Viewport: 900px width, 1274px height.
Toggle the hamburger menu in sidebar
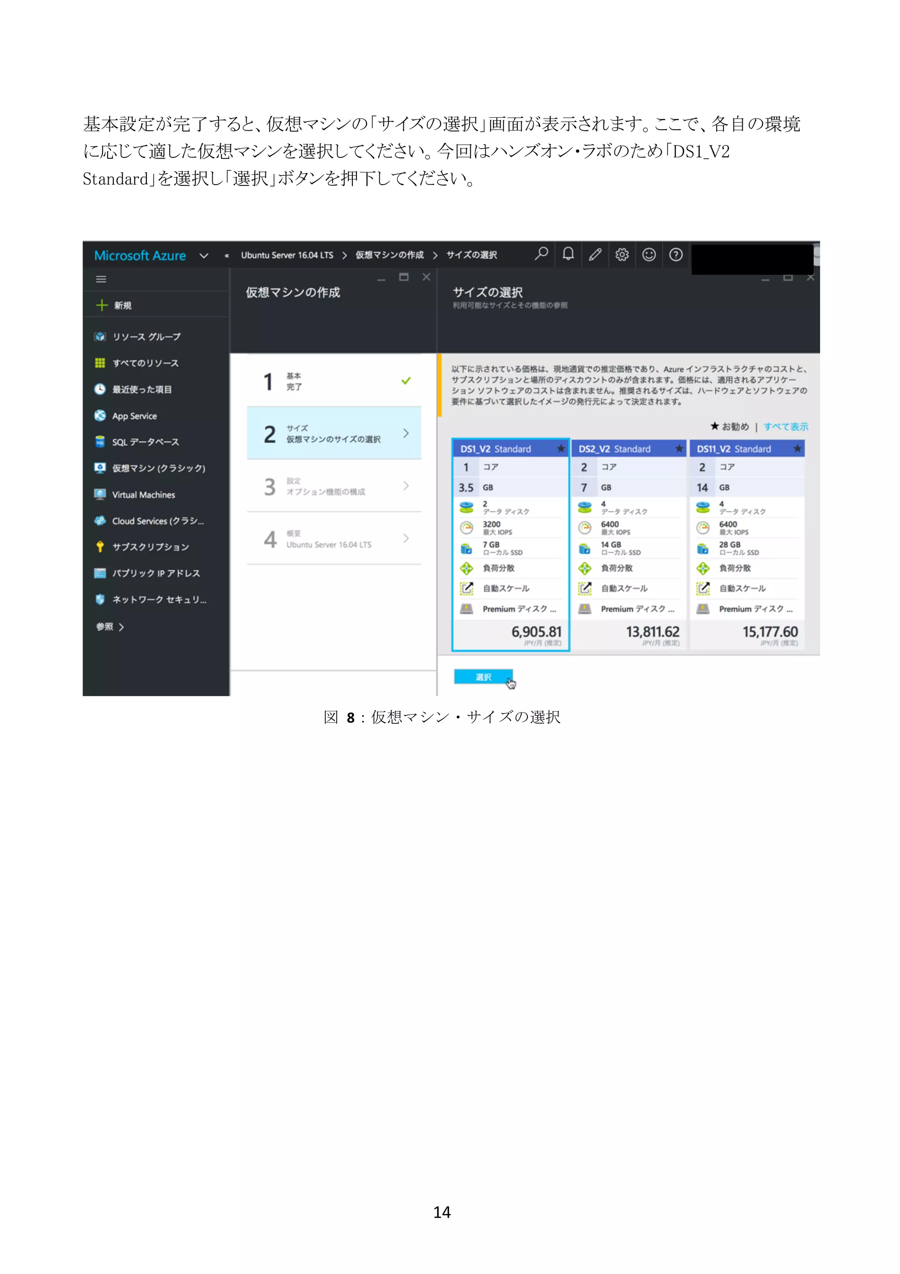(101, 279)
